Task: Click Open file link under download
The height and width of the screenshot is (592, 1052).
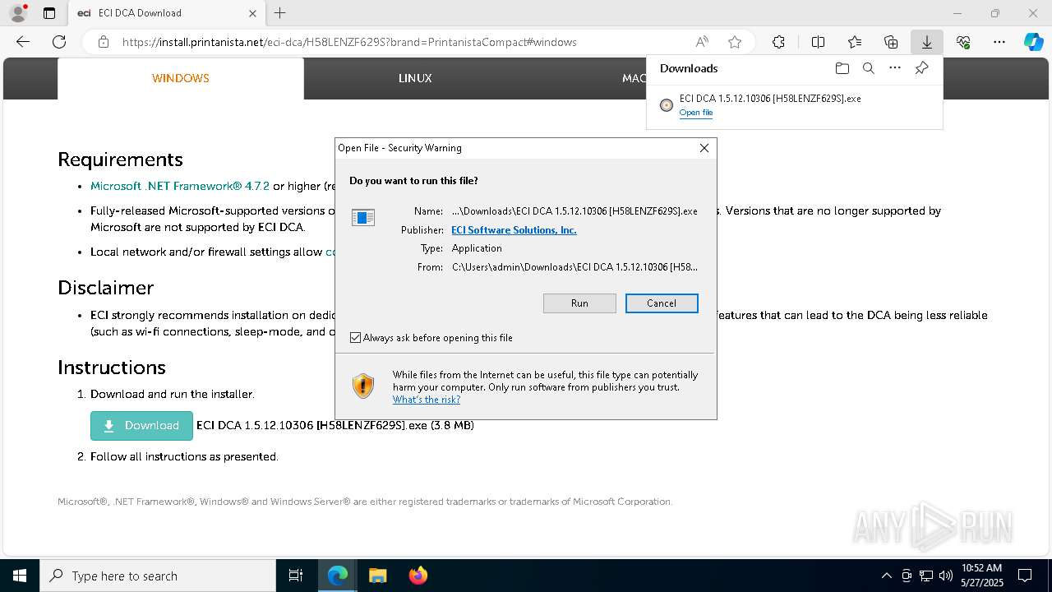Action: click(696, 113)
